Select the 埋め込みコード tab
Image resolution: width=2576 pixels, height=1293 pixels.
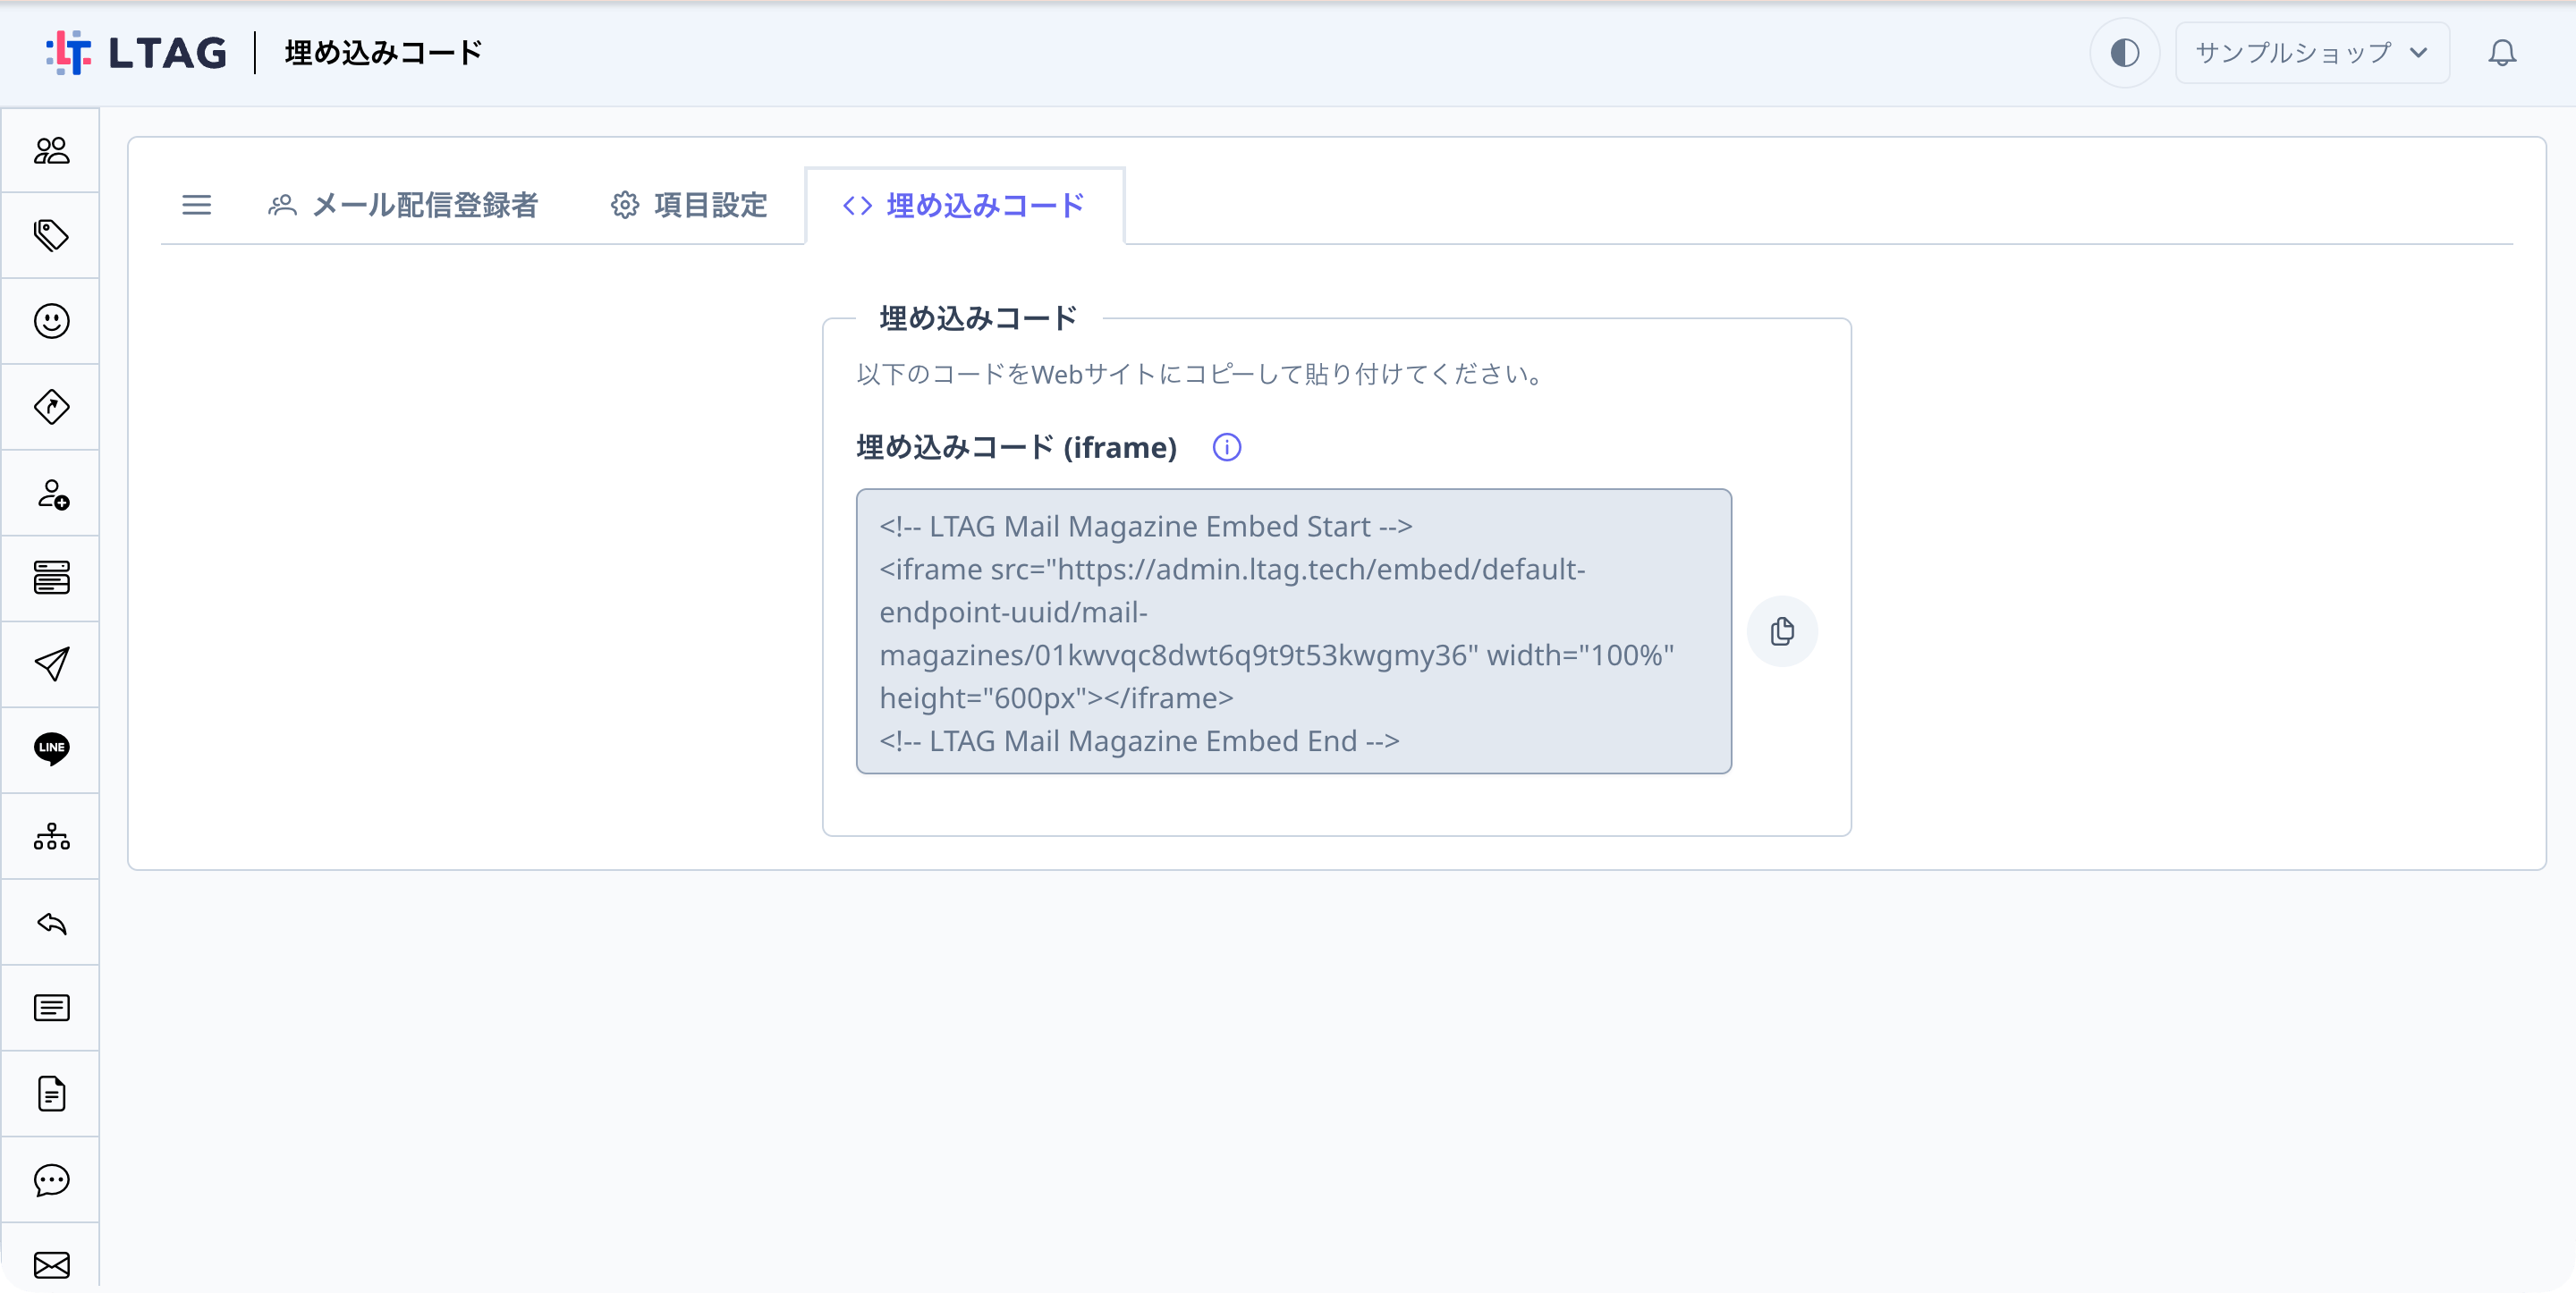coord(964,205)
